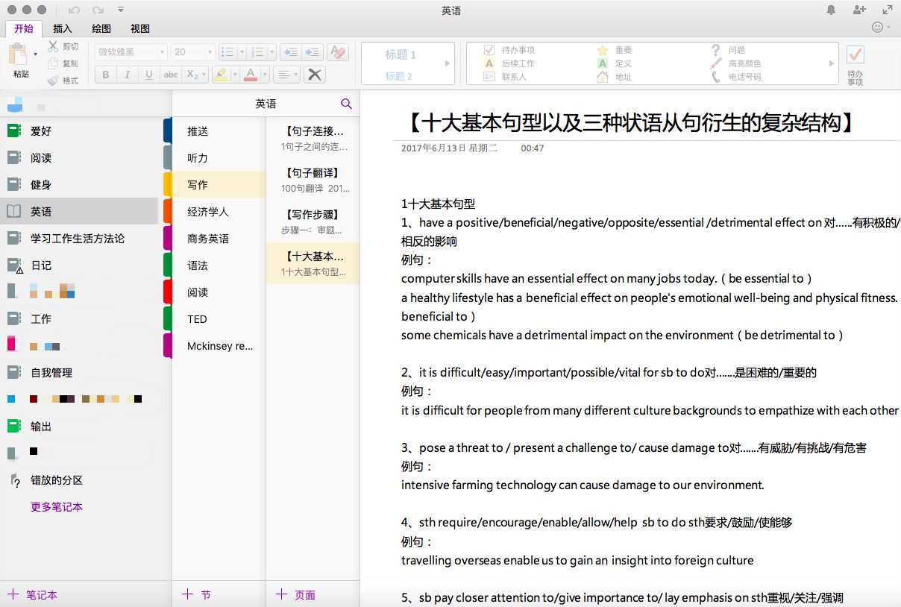Open paragraph alignment menu
Viewport: 901px width, 607px height.
tap(286, 75)
